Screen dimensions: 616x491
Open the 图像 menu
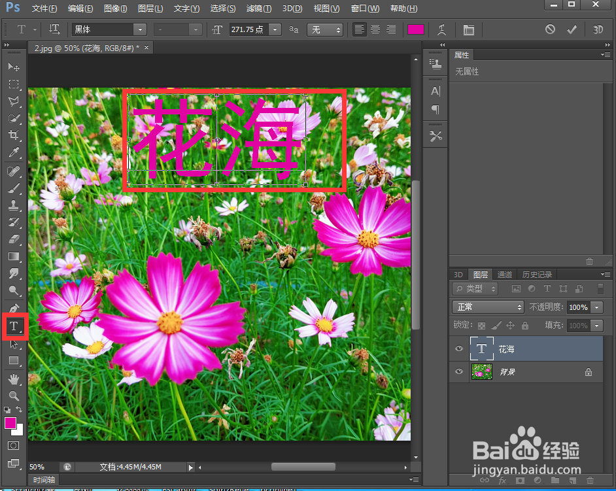pyautogui.click(x=116, y=8)
